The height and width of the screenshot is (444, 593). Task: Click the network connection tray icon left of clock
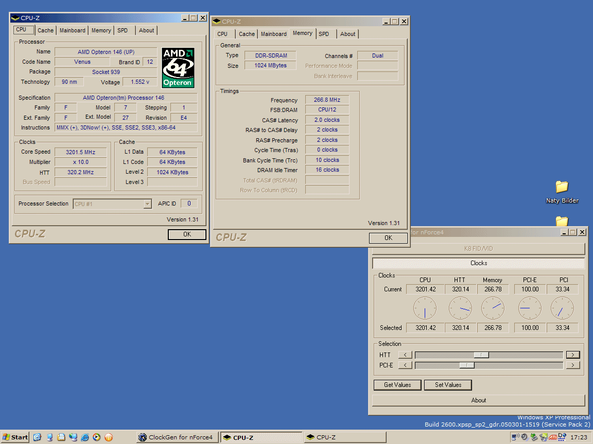click(x=562, y=437)
